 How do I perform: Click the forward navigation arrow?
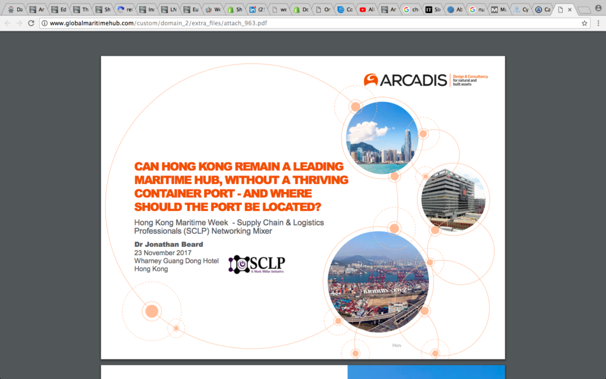18,24
